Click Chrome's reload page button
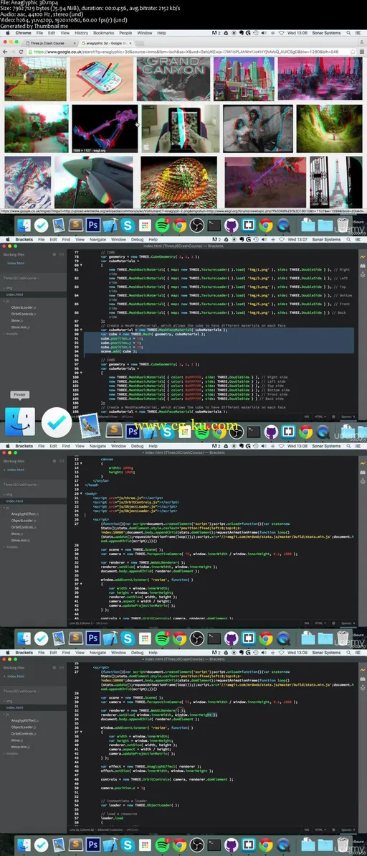The height and width of the screenshot is (856, 367). [22, 51]
